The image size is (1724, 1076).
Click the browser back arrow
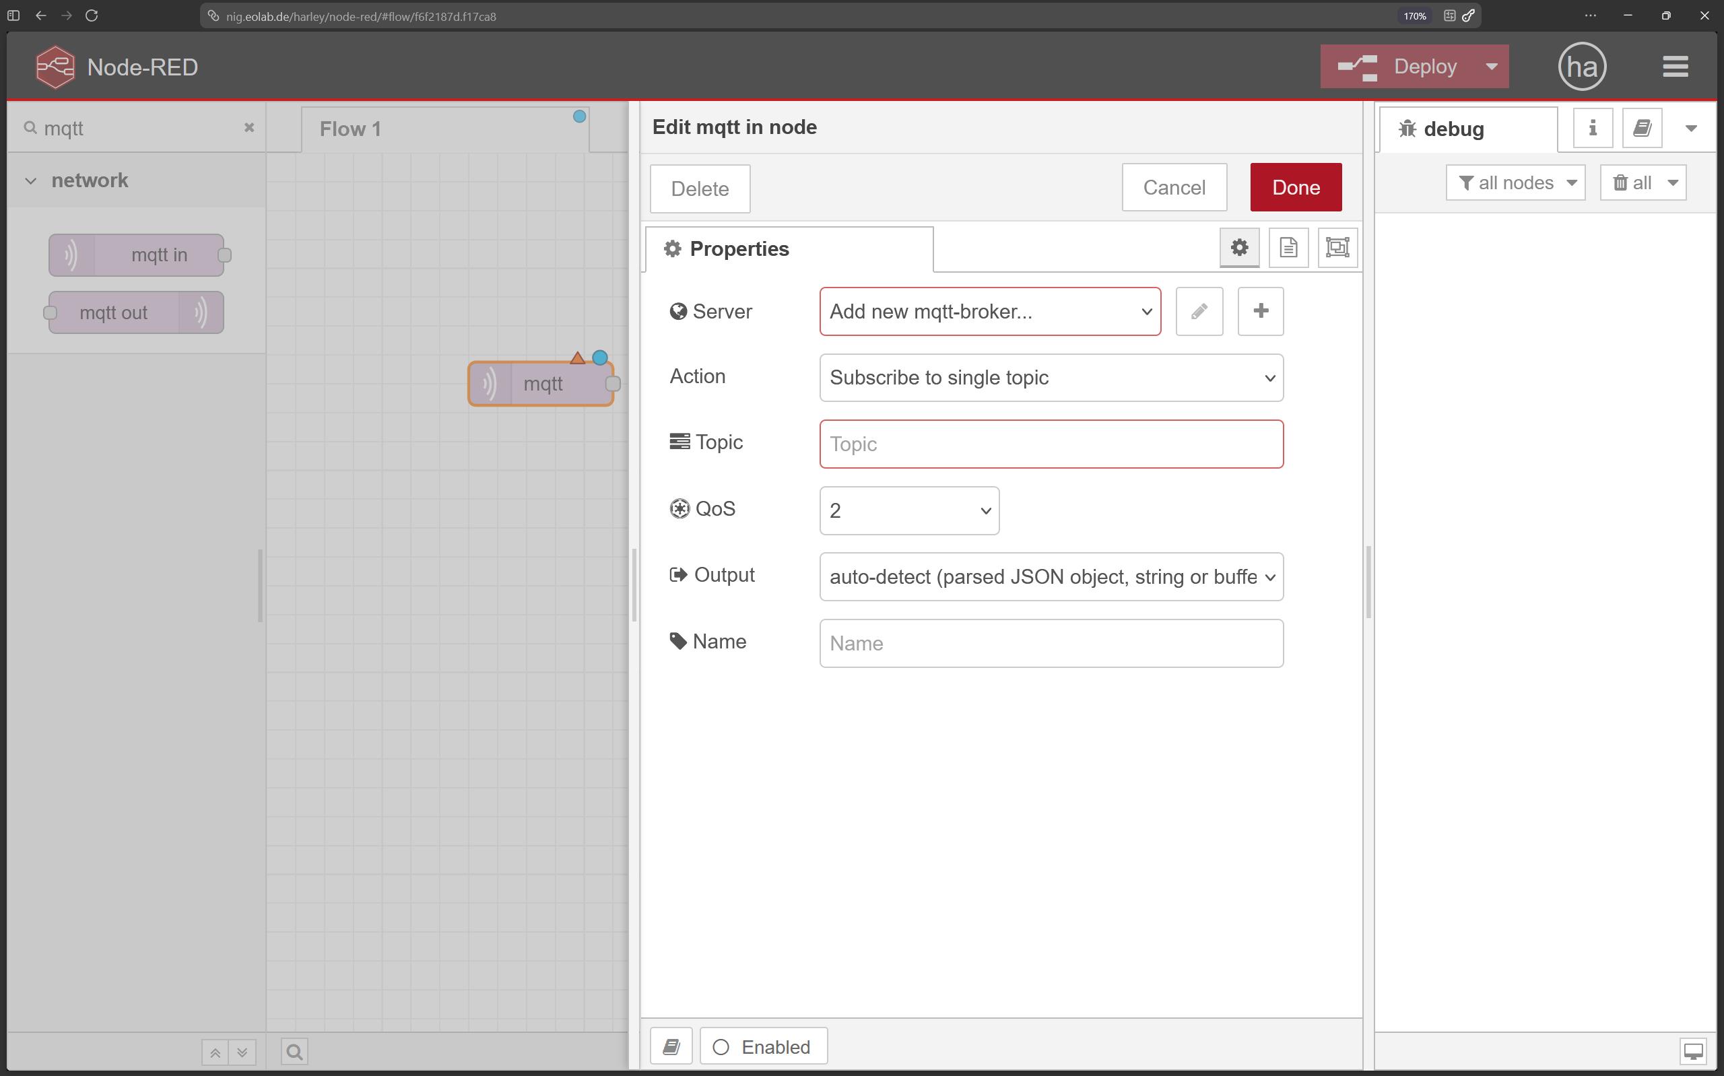(x=40, y=15)
